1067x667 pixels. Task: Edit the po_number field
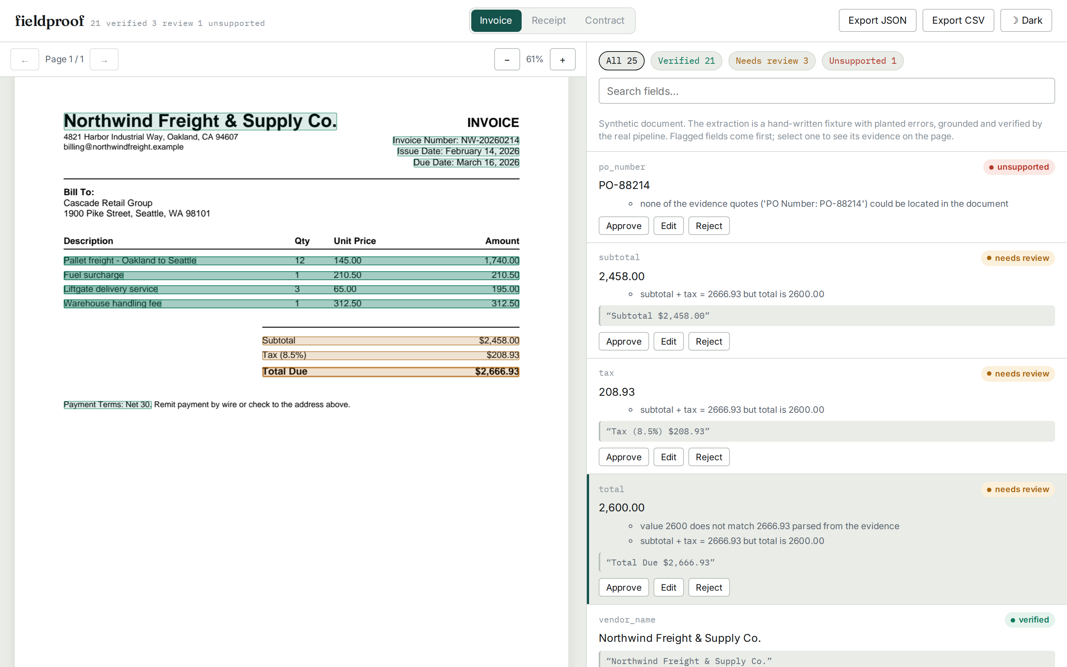click(668, 226)
